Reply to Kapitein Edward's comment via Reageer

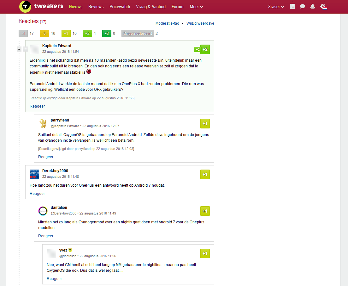(37, 106)
